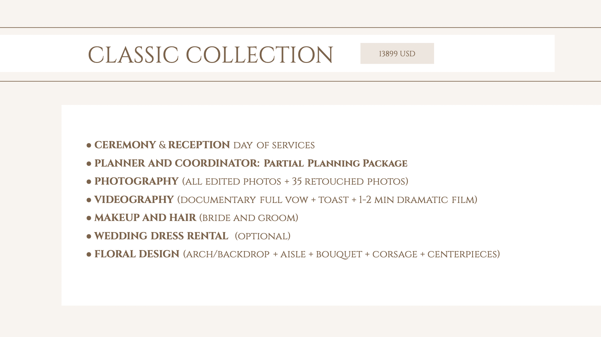
Task: Select the Wedding Dress Rental line
Action: click(188, 236)
